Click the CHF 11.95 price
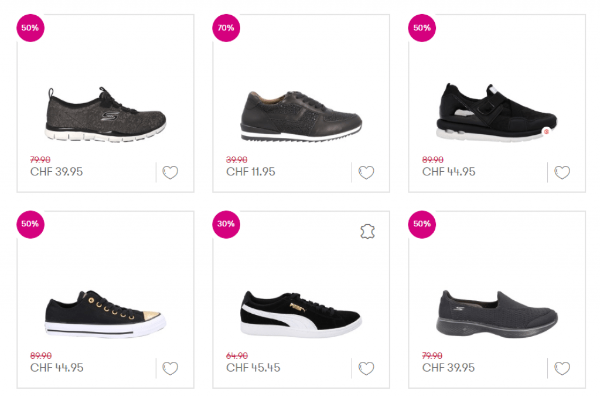The image size is (600, 397). 250,172
